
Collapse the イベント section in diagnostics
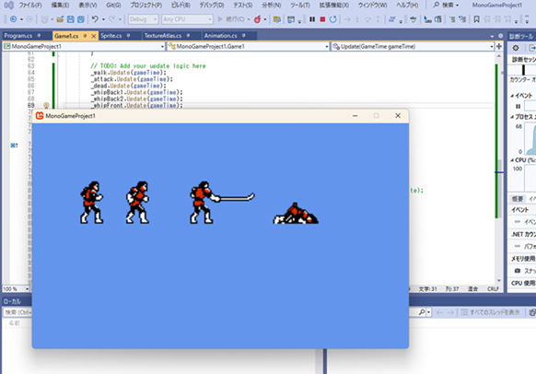pos(512,96)
